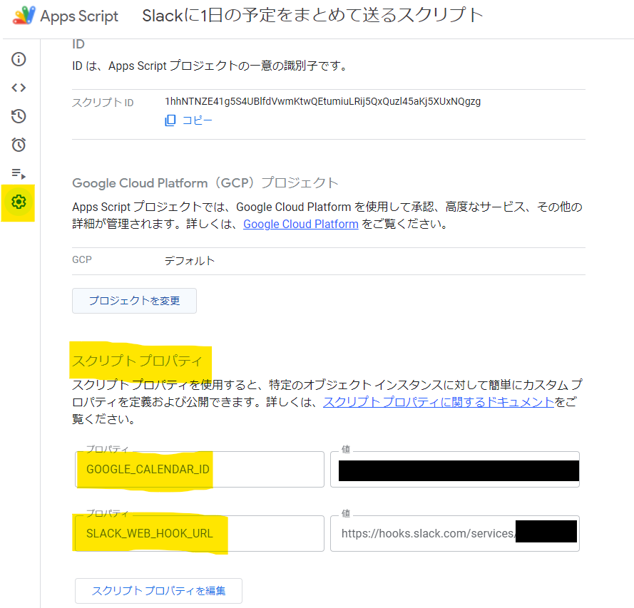Screen dimensions: 634x608
Task: Open the Google Cloud Platform link
Action: [301, 224]
